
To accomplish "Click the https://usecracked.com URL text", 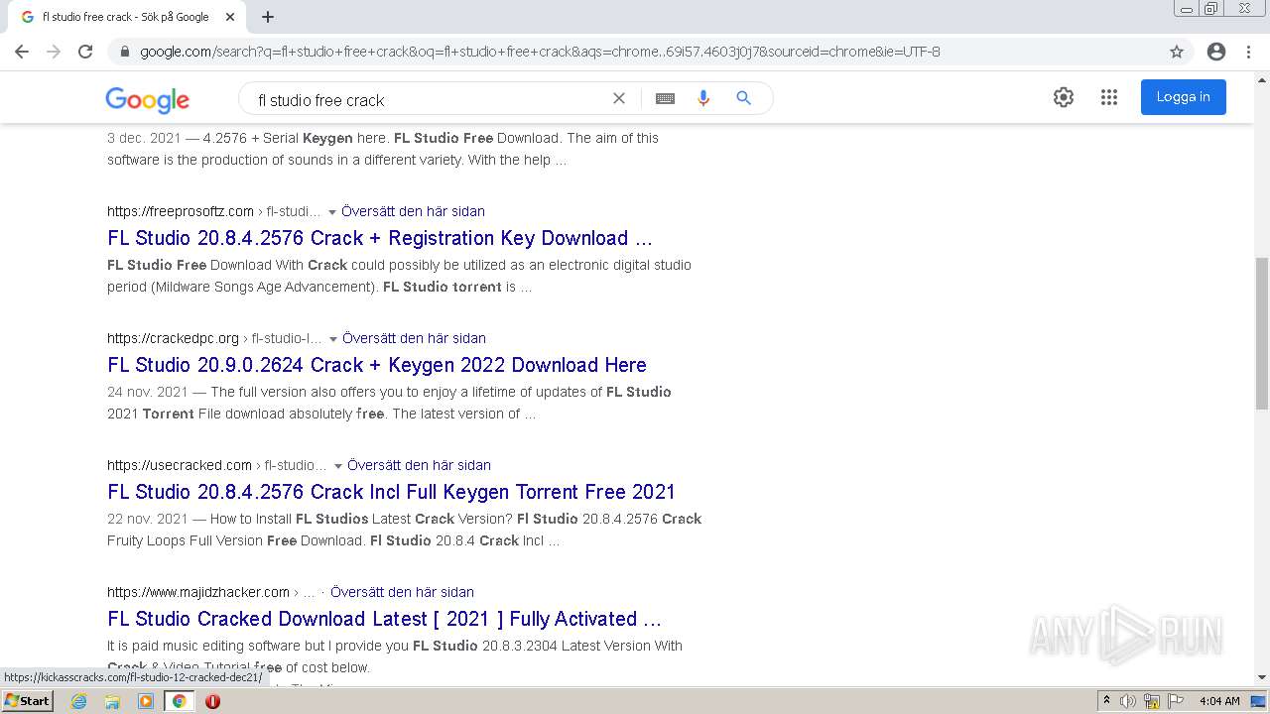I will 180,465.
